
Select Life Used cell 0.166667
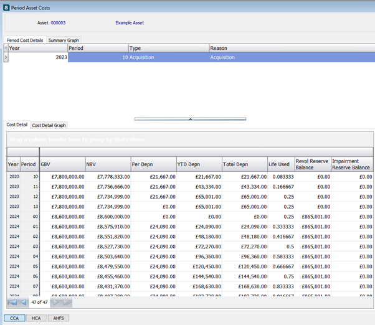[281, 187]
